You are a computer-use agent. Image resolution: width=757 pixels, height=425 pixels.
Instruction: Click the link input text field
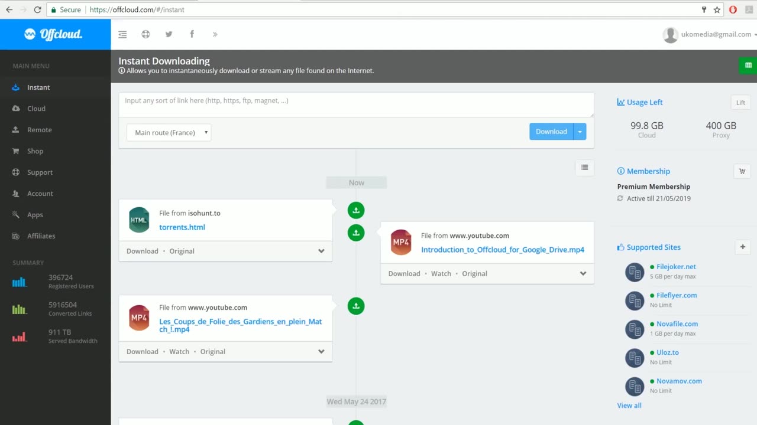[356, 105]
